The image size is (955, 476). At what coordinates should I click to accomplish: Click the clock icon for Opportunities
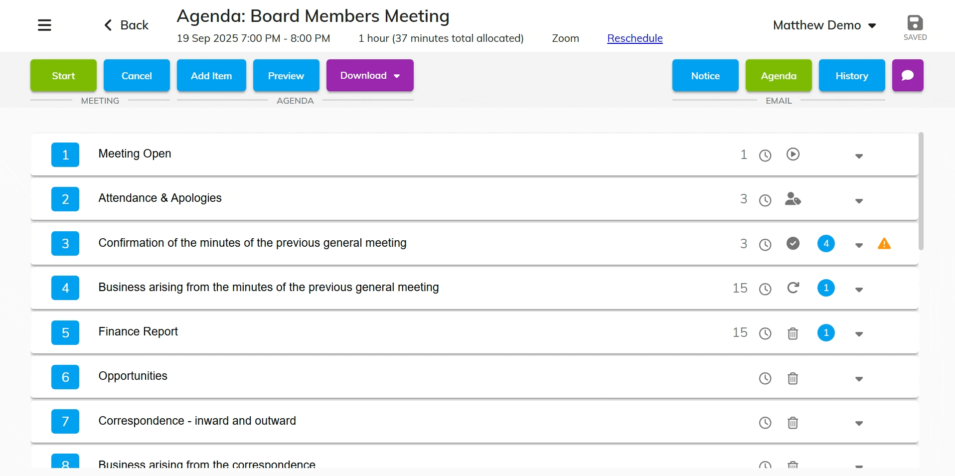[x=765, y=378]
